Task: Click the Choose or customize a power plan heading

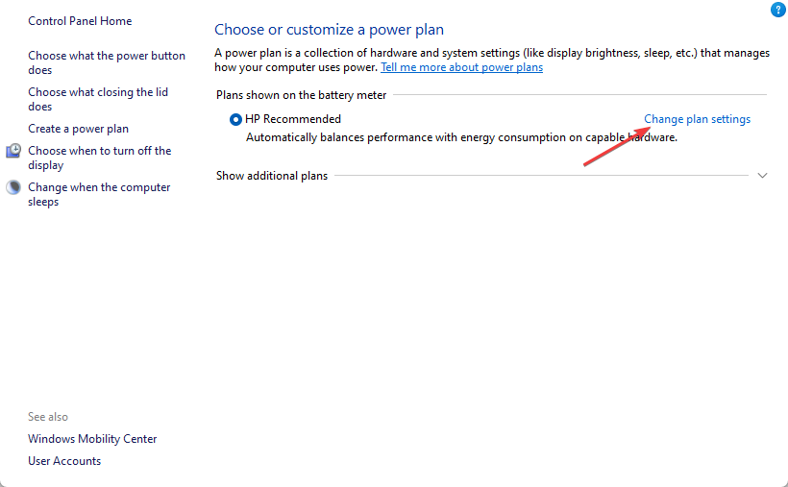Action: (329, 30)
